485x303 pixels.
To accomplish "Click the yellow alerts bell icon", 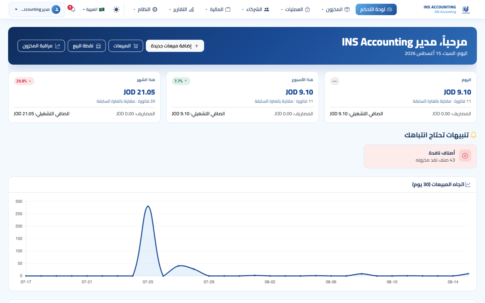I will (473, 135).
